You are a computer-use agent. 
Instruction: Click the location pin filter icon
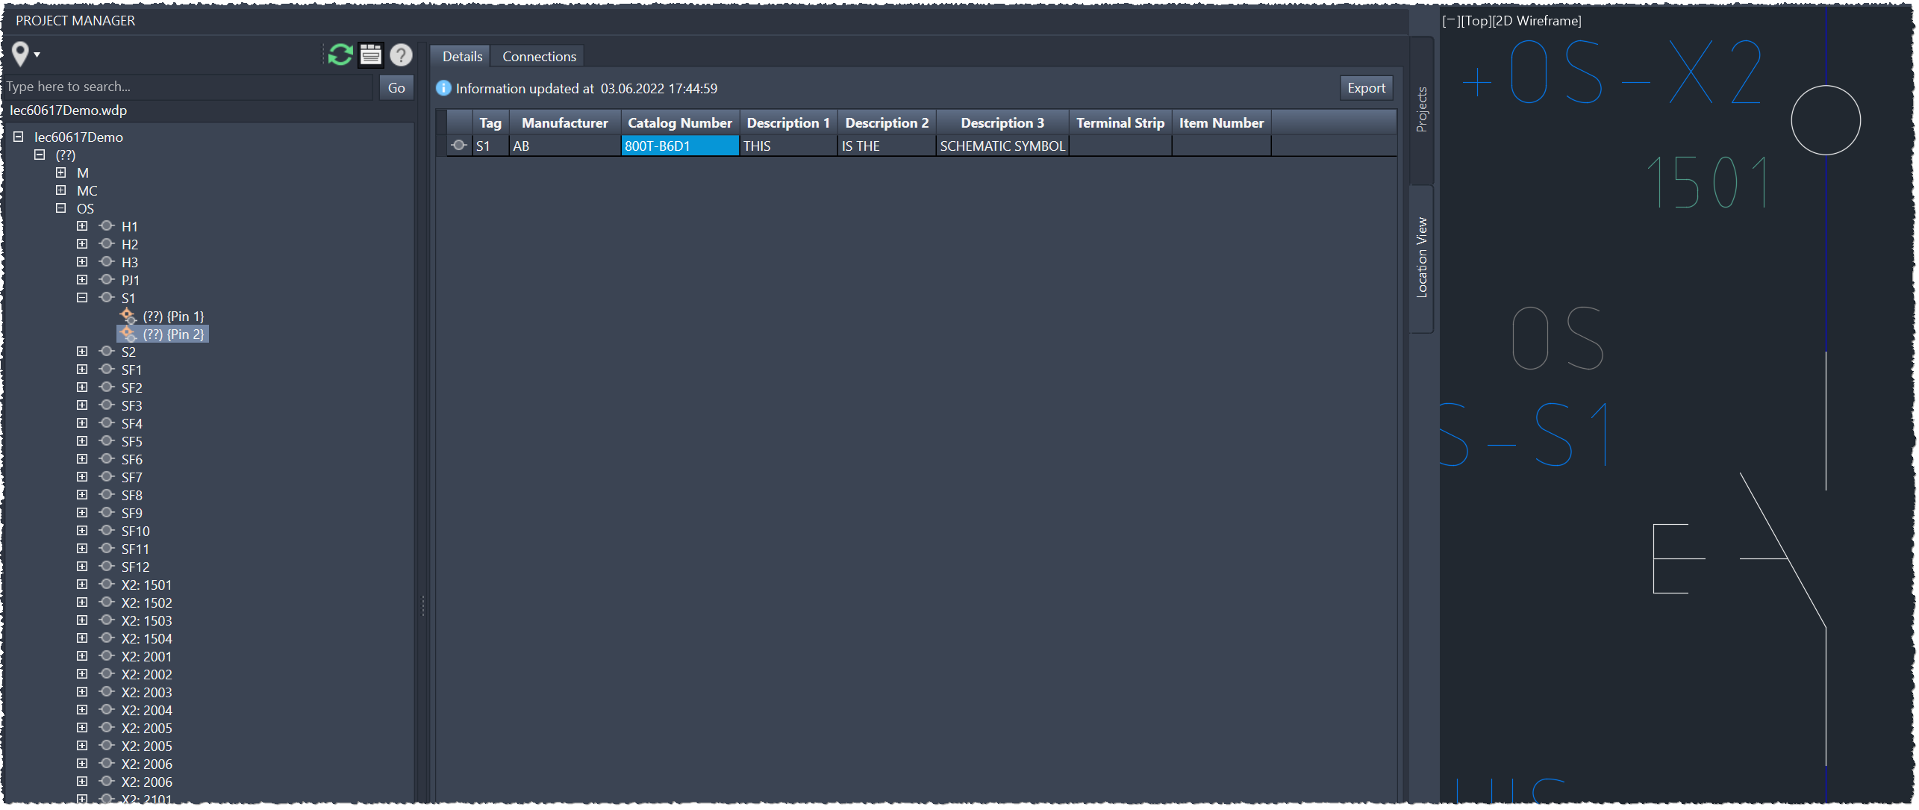(x=20, y=53)
